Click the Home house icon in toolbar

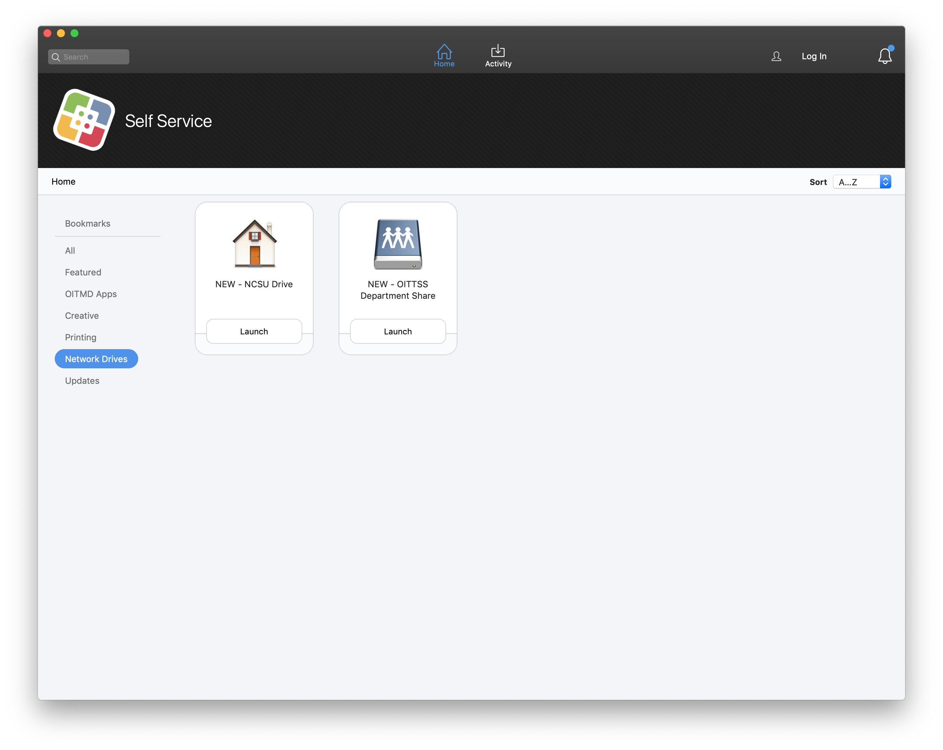(x=444, y=52)
